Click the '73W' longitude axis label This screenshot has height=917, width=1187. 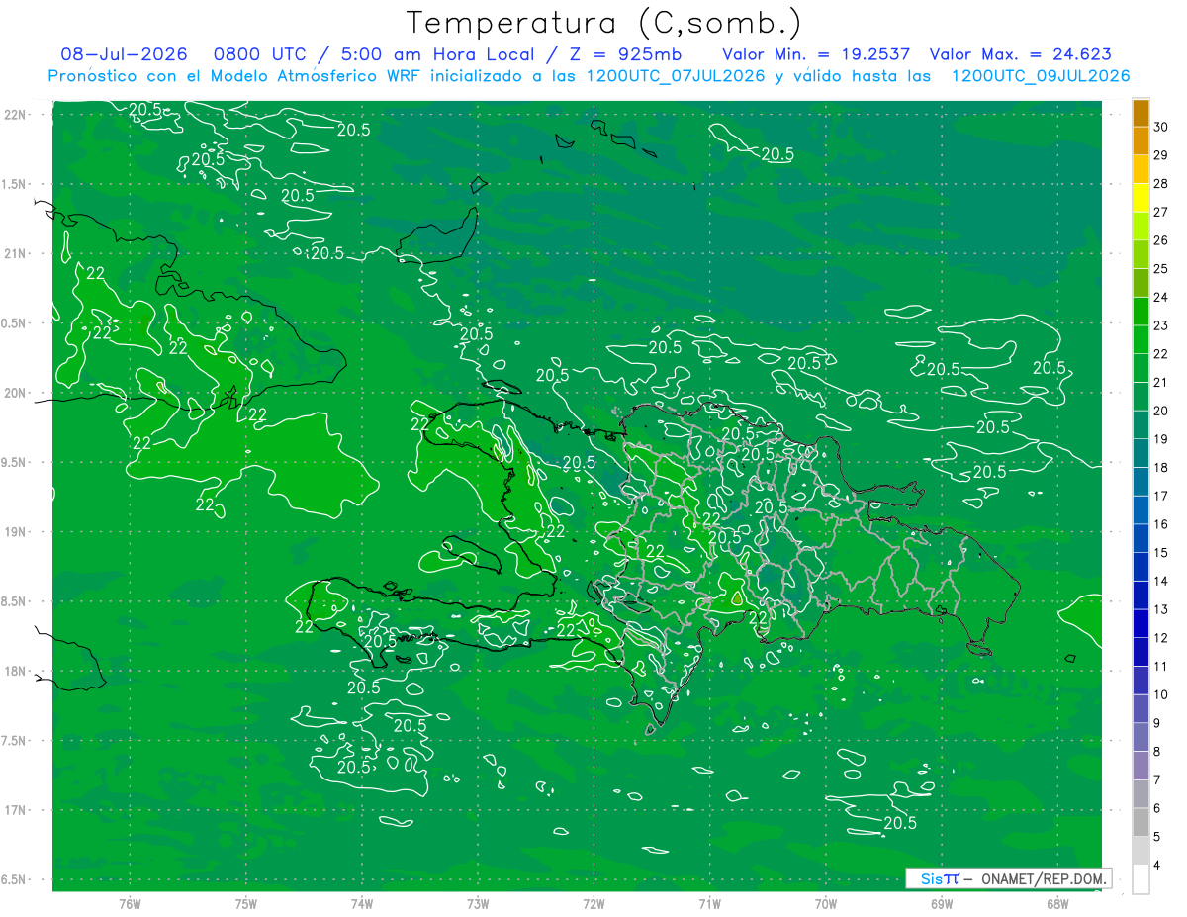click(x=478, y=903)
